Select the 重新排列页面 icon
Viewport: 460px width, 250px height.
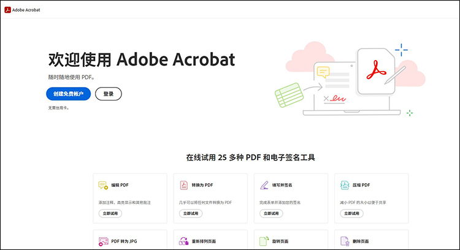183,241
